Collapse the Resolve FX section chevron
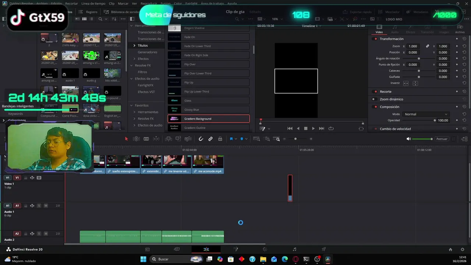The height and width of the screenshot is (265, 471). (x=131, y=65)
